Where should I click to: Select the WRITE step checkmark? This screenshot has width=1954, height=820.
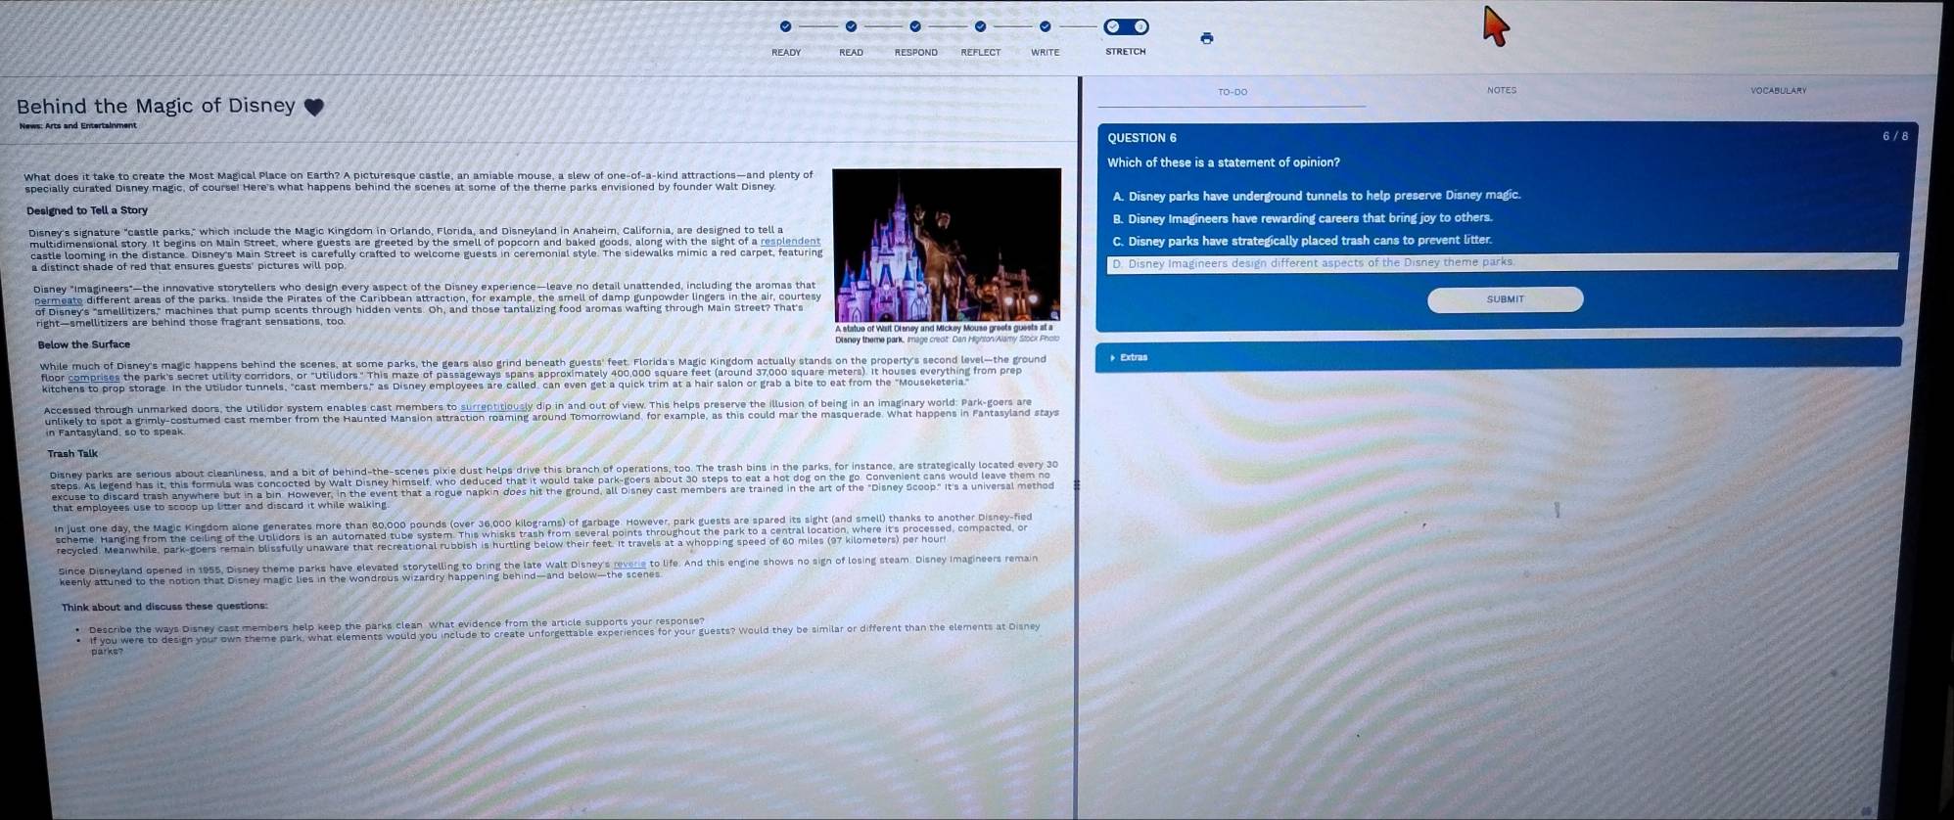(1045, 26)
